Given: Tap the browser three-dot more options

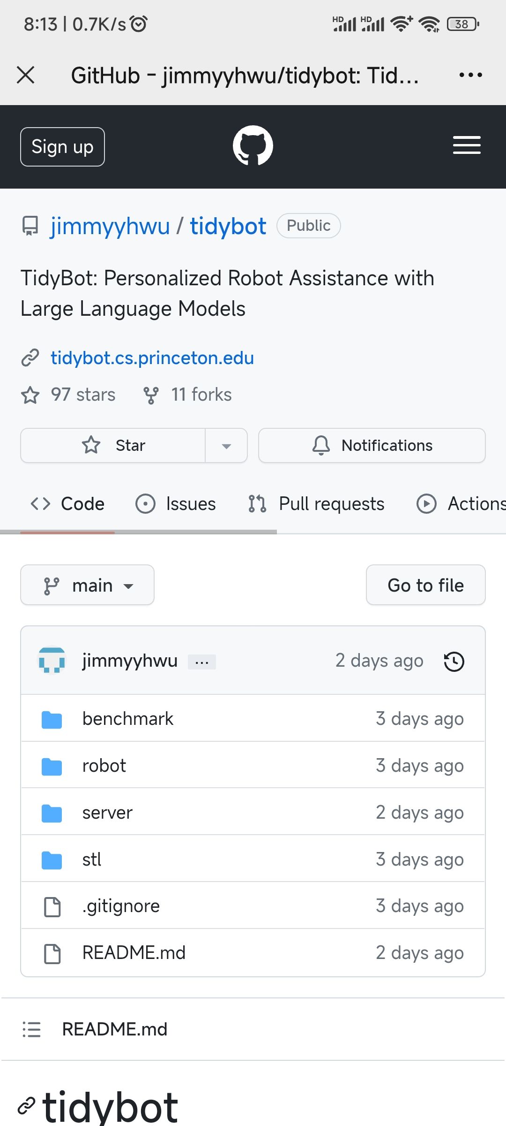Looking at the screenshot, I should 470,75.
